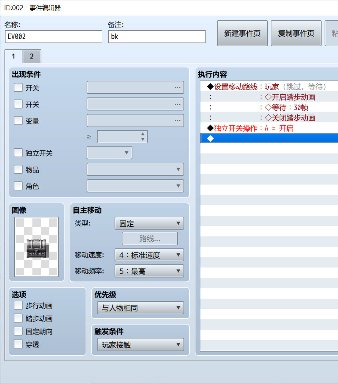Focus the 备注 field containing bk
Screen dimensions: 338x384
point(157,37)
